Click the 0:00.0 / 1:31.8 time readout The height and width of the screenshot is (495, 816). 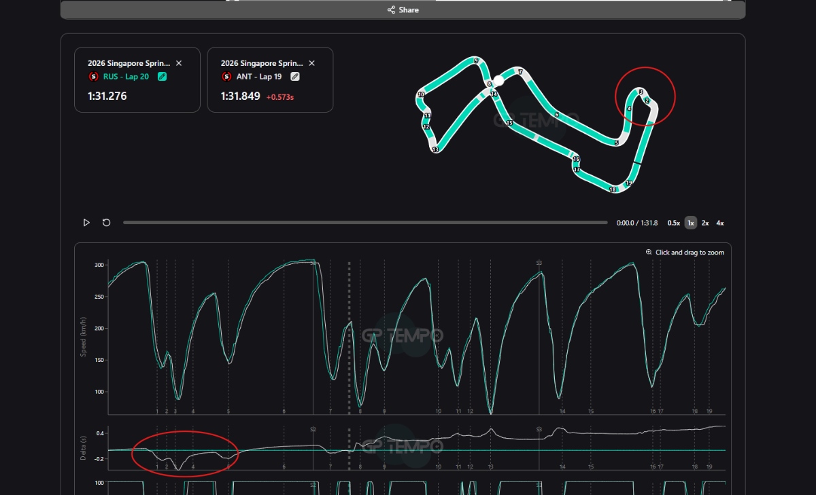click(637, 223)
